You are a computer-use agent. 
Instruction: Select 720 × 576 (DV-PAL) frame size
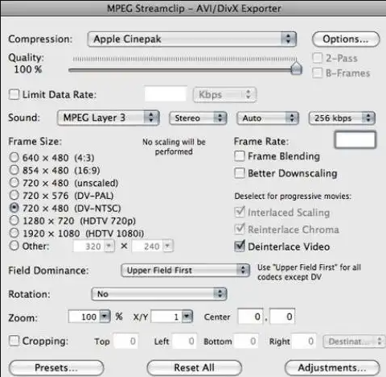(14, 195)
